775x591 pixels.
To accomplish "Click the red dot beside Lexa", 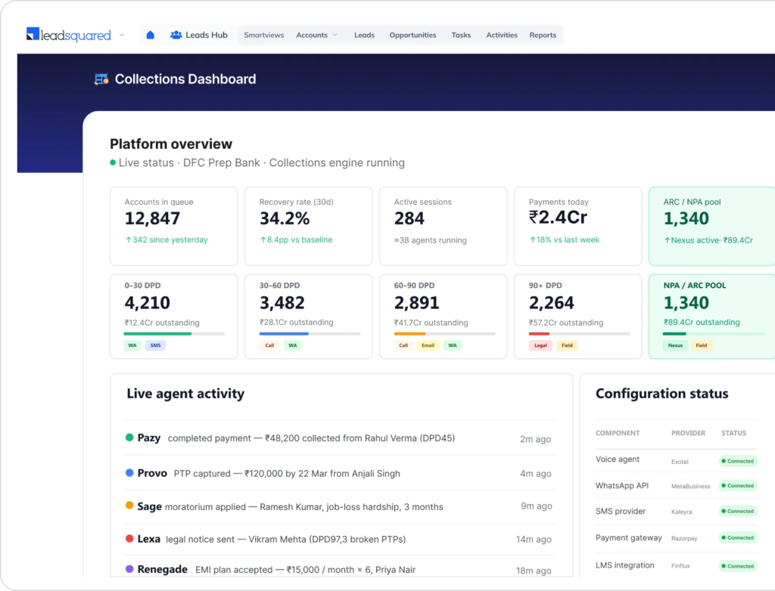I will pyautogui.click(x=129, y=539).
